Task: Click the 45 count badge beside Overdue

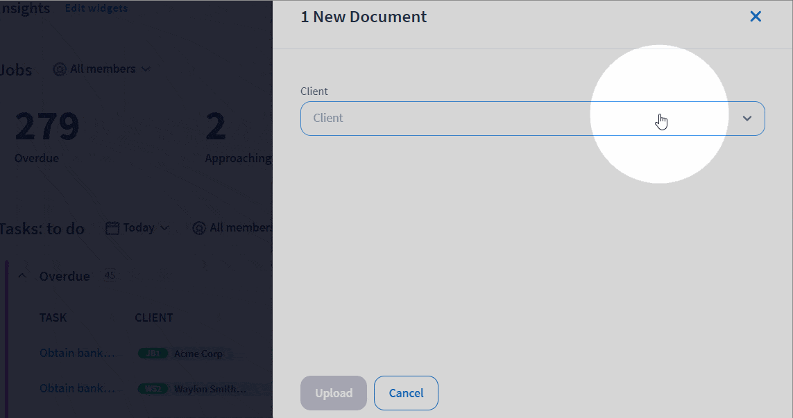Action: point(110,275)
